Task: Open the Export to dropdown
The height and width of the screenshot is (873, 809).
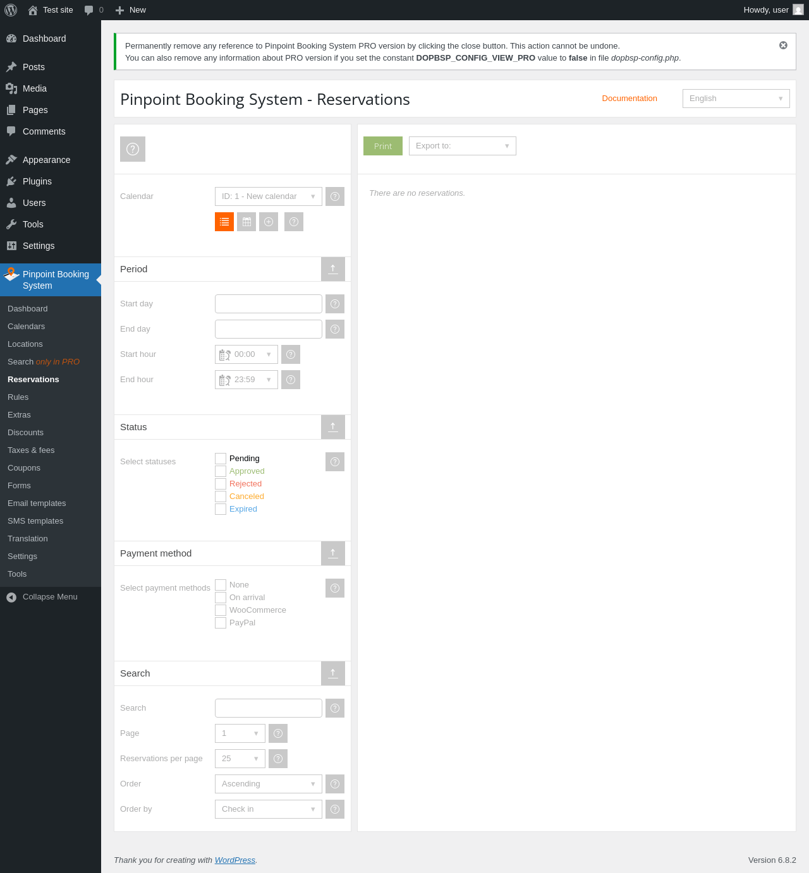Action: click(x=463, y=146)
